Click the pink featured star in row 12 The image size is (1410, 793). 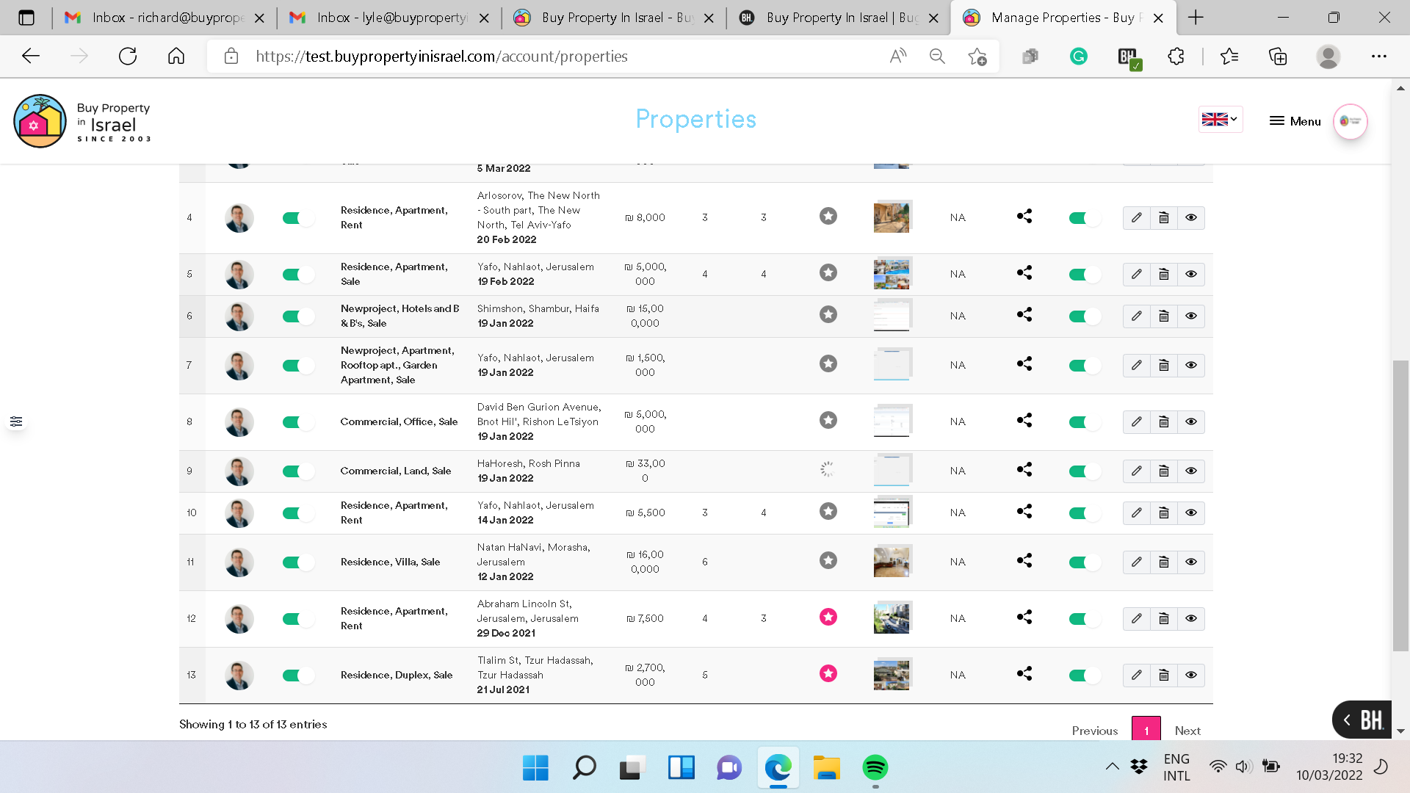pyautogui.click(x=828, y=618)
